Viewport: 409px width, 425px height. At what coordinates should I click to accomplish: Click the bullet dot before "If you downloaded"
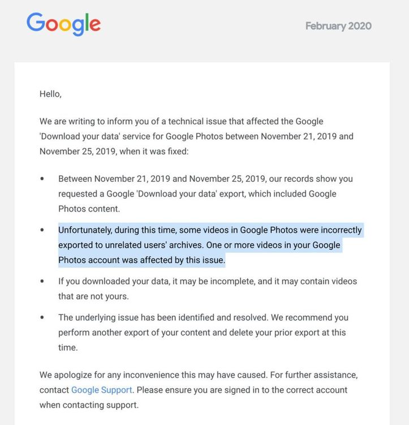click(x=42, y=282)
